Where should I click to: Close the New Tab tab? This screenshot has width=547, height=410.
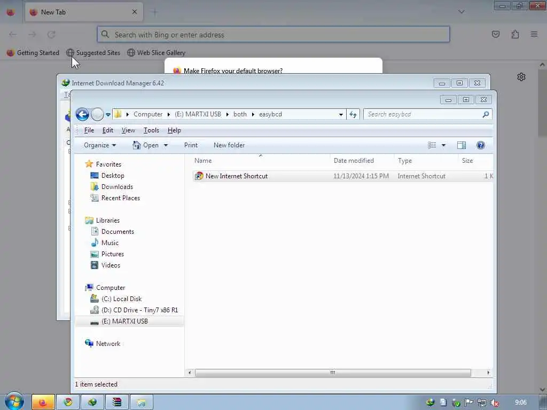coord(135,12)
